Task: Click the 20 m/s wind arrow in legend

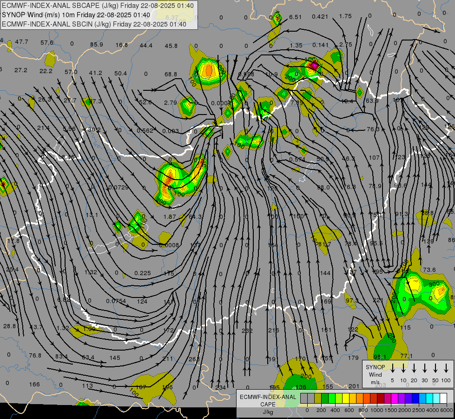Action: [414, 368]
